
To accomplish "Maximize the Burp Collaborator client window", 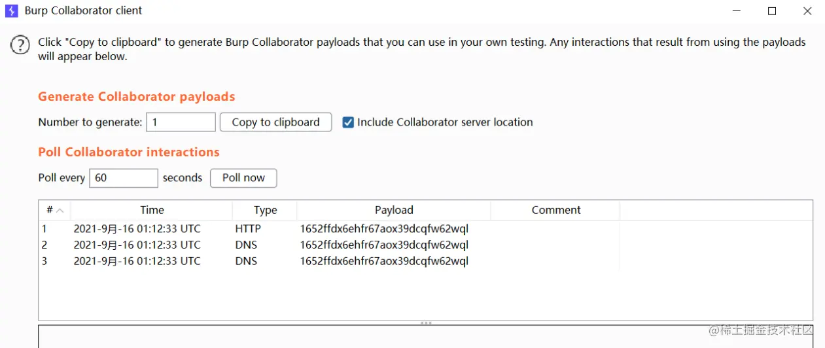I will [x=772, y=11].
